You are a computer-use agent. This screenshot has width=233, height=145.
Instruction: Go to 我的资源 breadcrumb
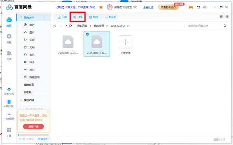pyautogui.click(x=99, y=26)
